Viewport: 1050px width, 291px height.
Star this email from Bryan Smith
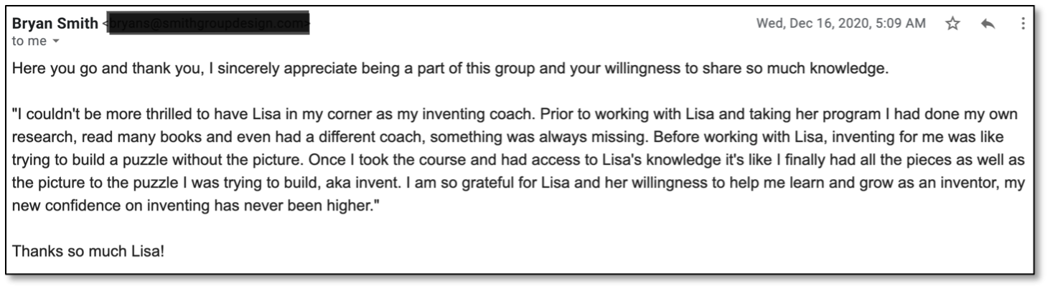click(x=952, y=24)
